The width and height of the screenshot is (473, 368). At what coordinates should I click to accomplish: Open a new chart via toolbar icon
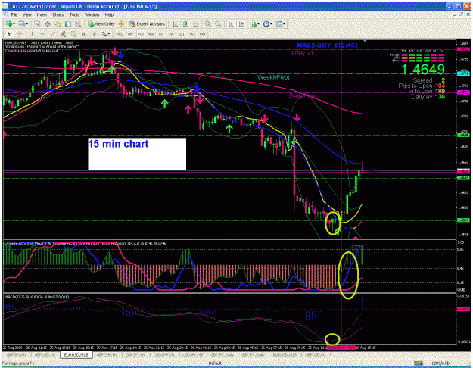(x=9, y=23)
